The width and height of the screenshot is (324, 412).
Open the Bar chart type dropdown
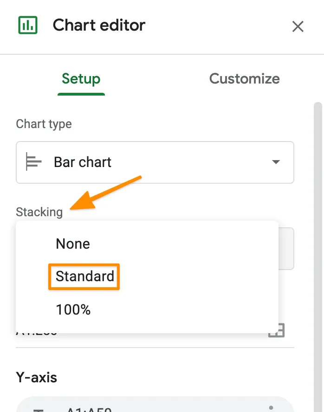click(155, 162)
